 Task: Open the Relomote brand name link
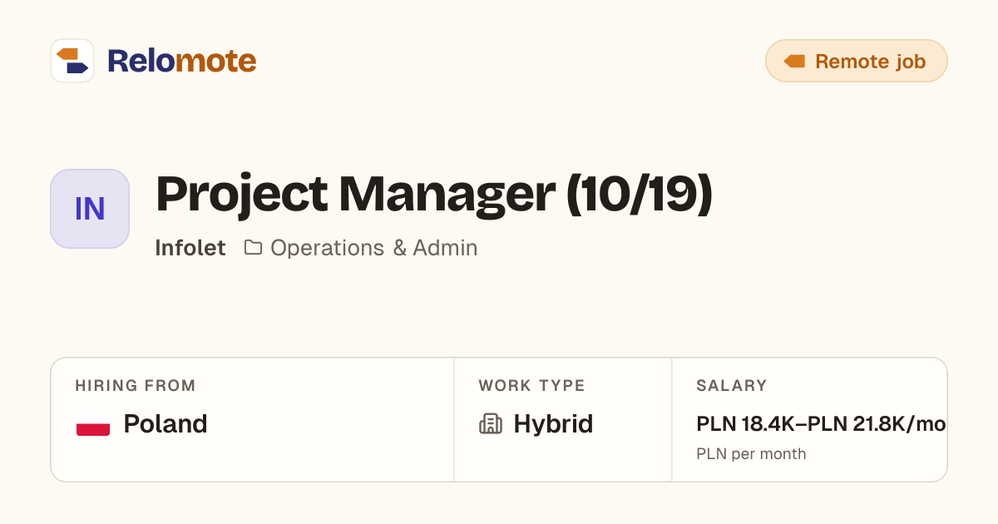coord(181,61)
